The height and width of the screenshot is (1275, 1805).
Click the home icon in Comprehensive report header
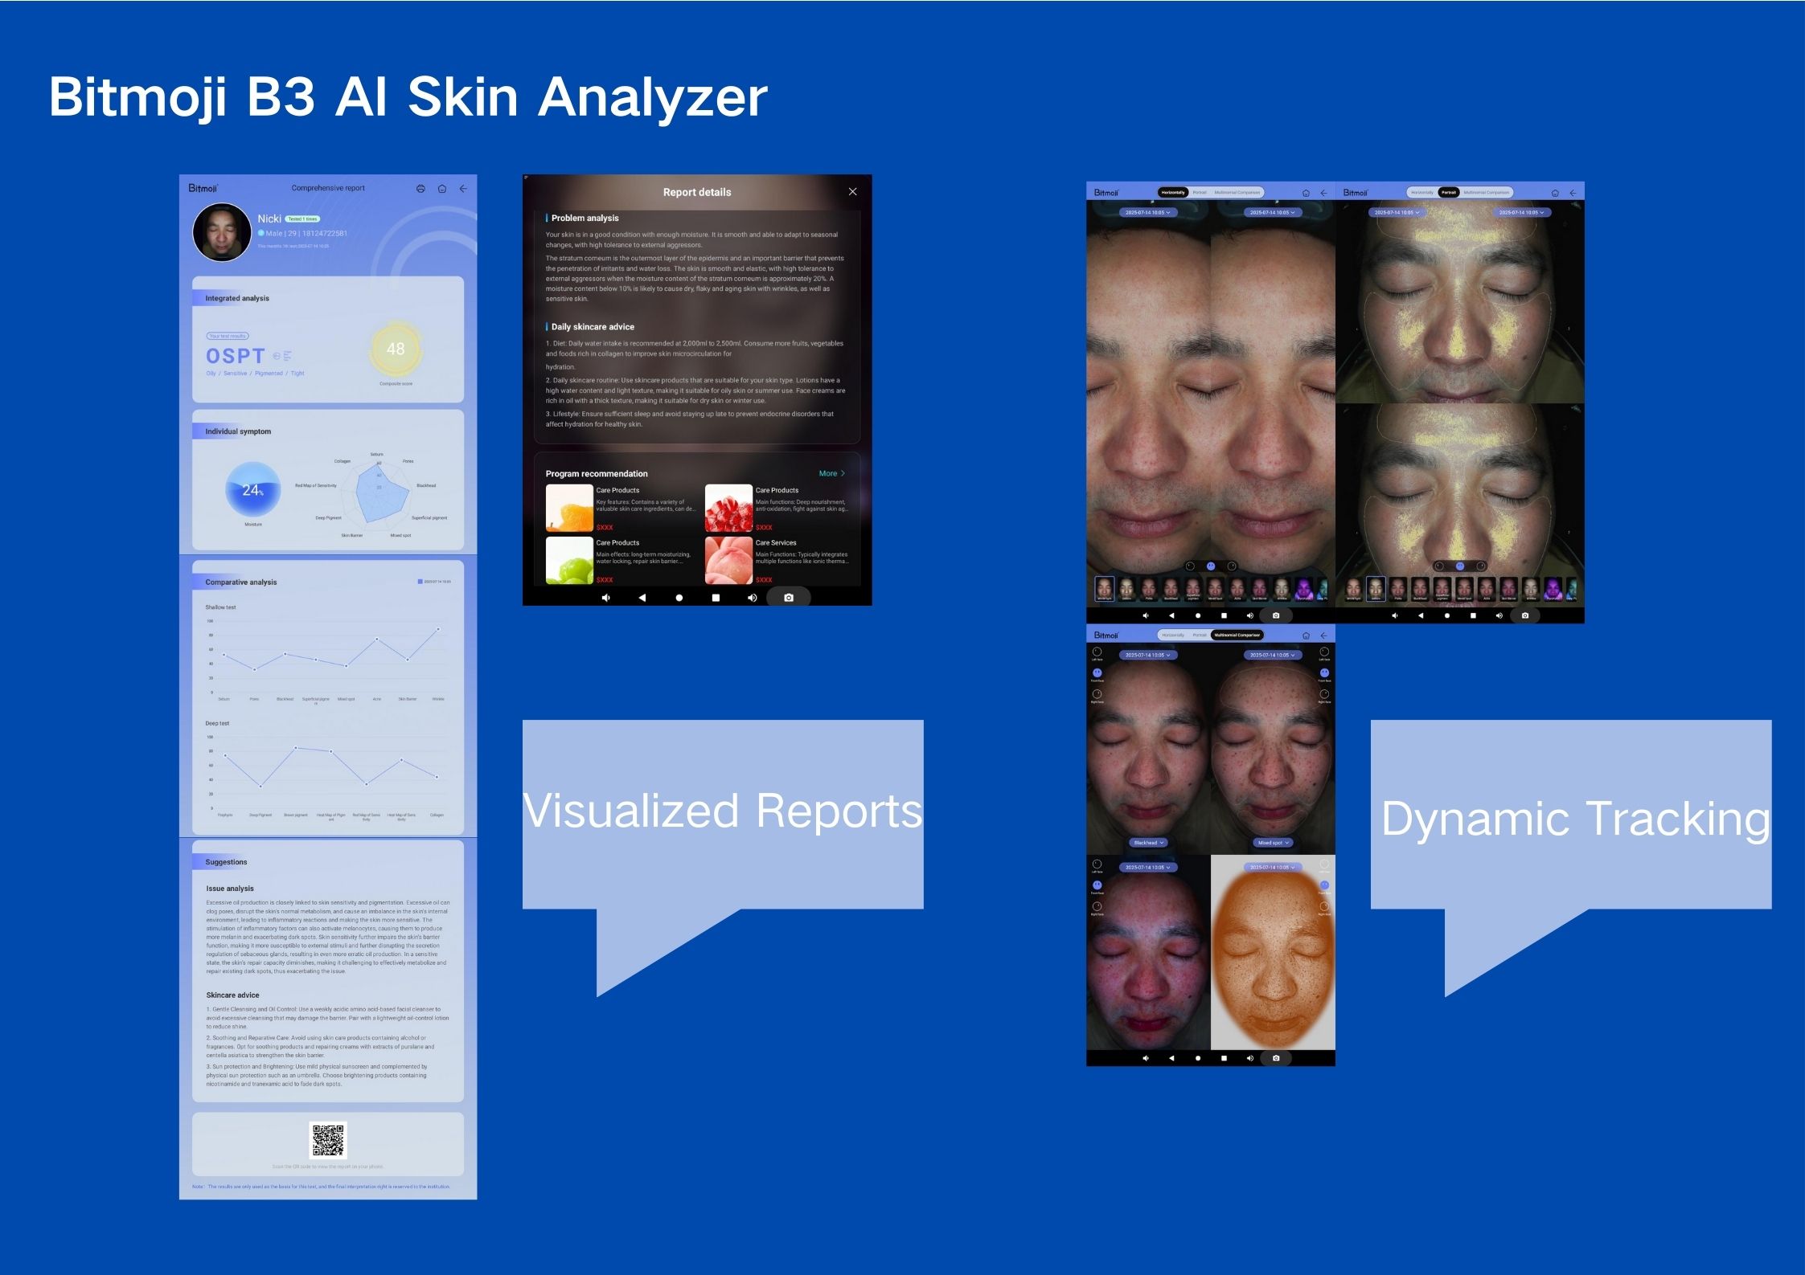(x=441, y=189)
